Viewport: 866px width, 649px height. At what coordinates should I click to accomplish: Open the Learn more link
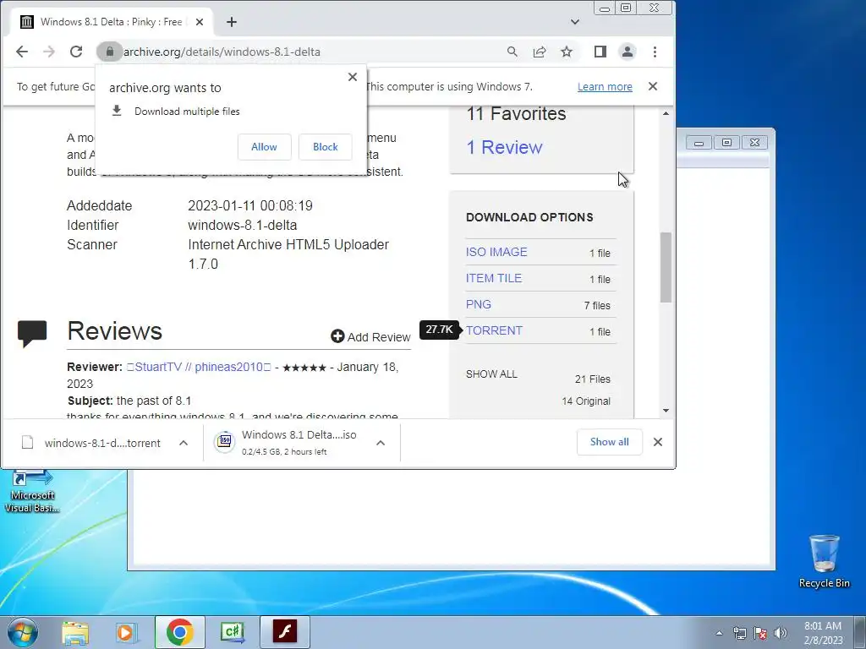tap(605, 87)
